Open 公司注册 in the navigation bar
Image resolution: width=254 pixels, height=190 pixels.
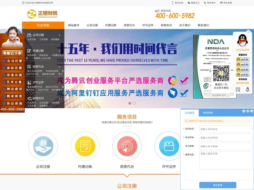[x=92, y=25]
